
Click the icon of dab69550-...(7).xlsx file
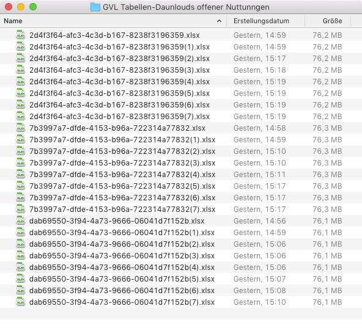coord(21,302)
